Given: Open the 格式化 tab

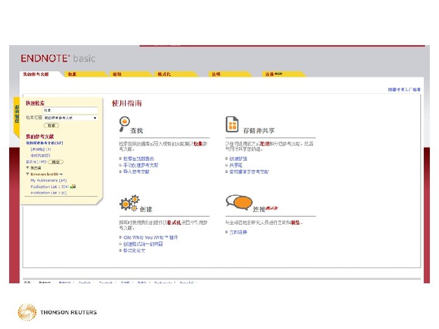Looking at the screenshot, I should (164, 74).
